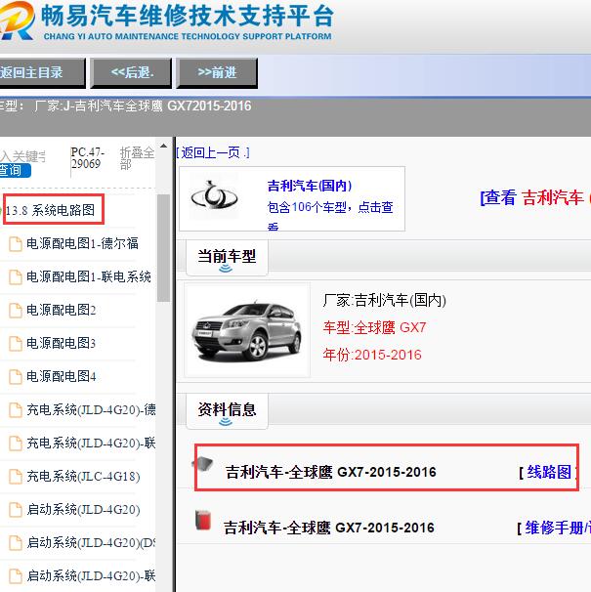This screenshot has height=592, width=591.
Task: Click document icon of 电源配电图3
Action: click(16, 344)
